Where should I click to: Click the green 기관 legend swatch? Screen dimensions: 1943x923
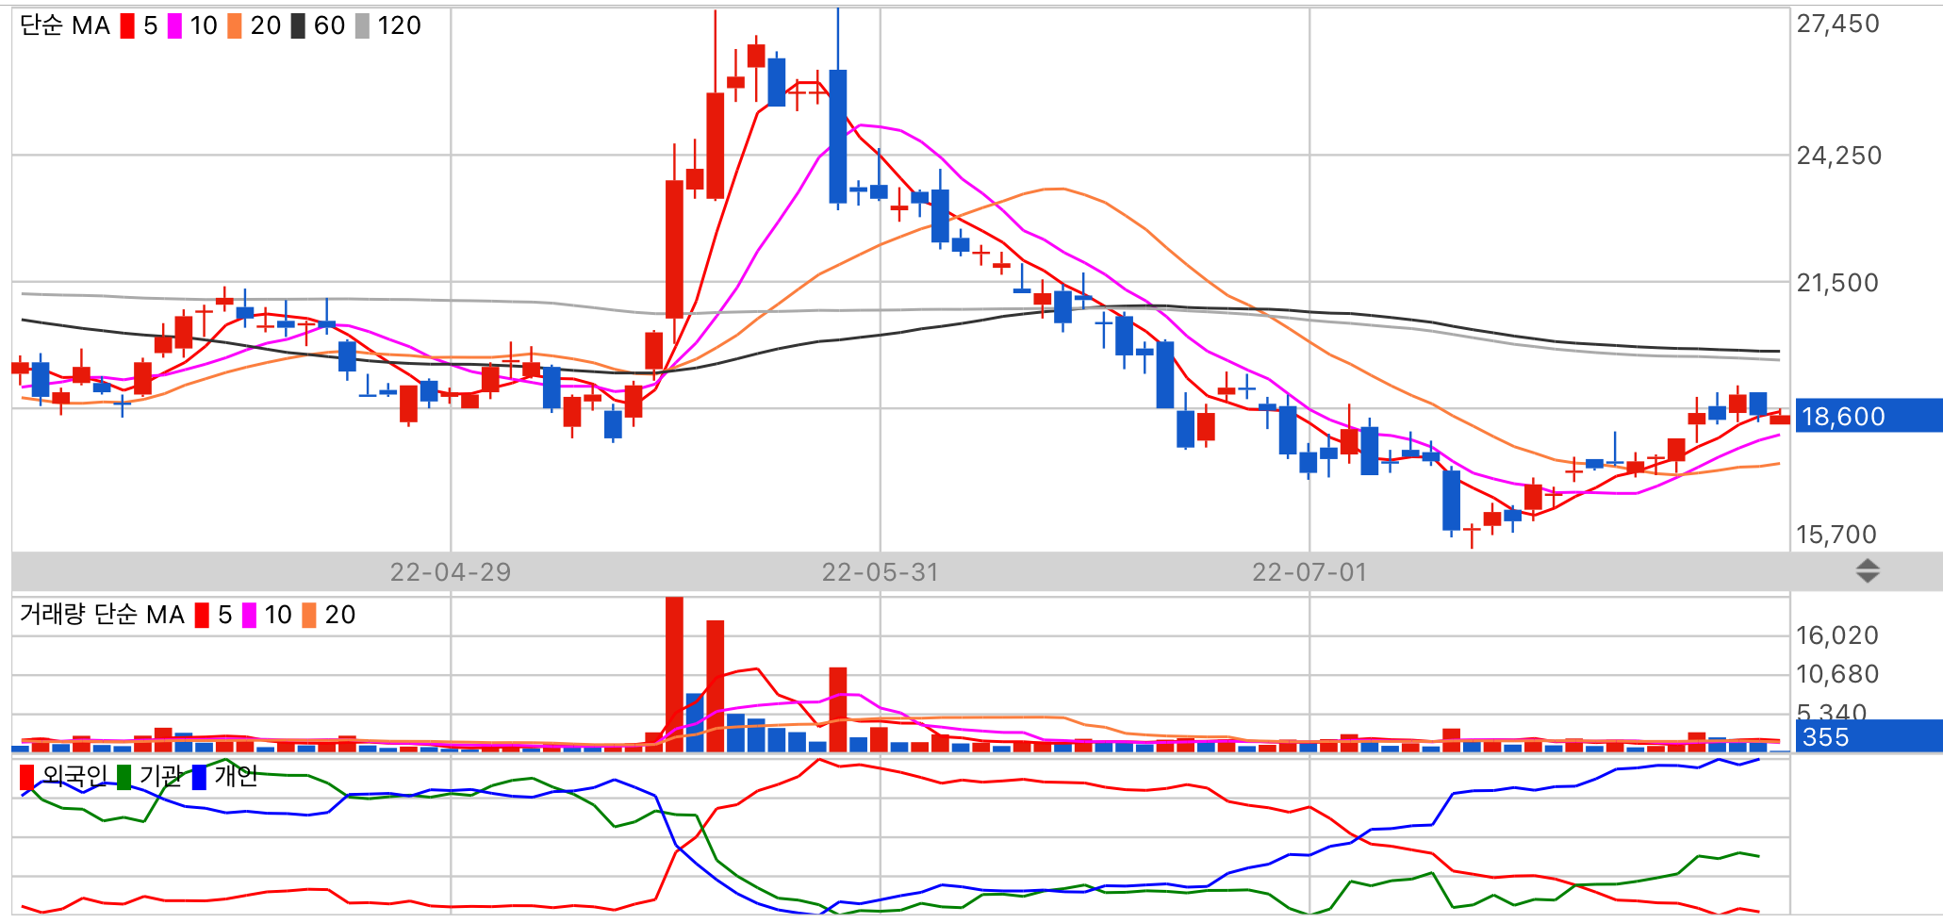coord(123,778)
